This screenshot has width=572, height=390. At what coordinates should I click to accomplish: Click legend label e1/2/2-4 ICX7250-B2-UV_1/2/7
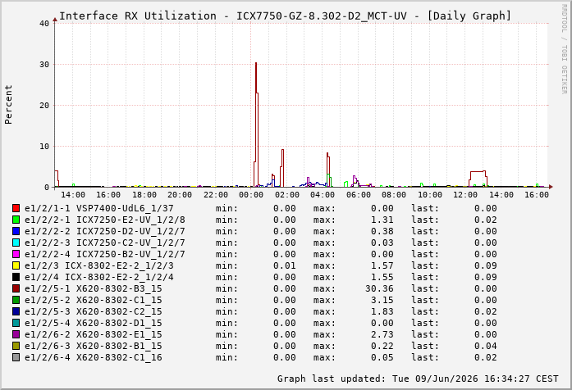(105, 254)
